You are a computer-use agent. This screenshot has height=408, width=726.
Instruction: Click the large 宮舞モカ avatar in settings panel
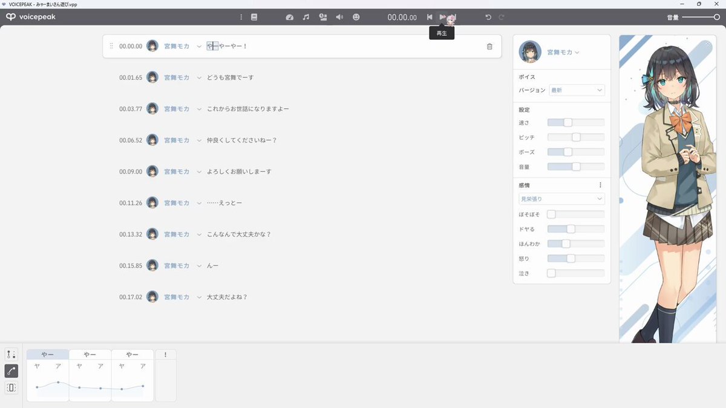pyautogui.click(x=531, y=52)
